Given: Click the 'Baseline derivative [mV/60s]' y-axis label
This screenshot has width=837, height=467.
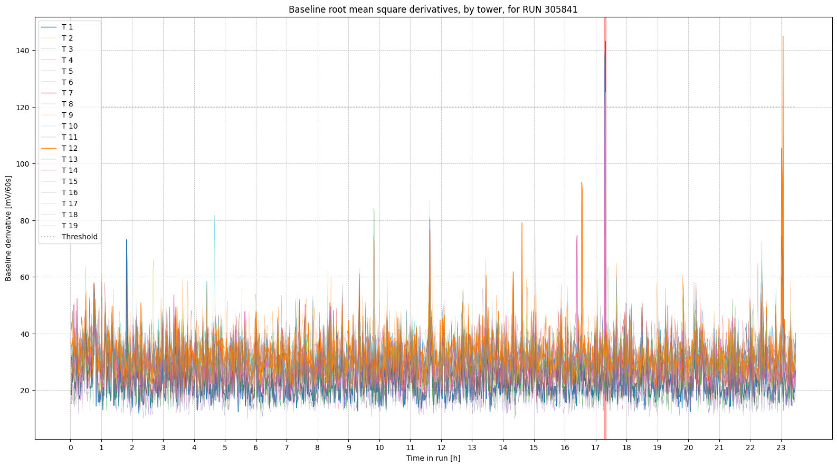Looking at the screenshot, I should 8,228.
